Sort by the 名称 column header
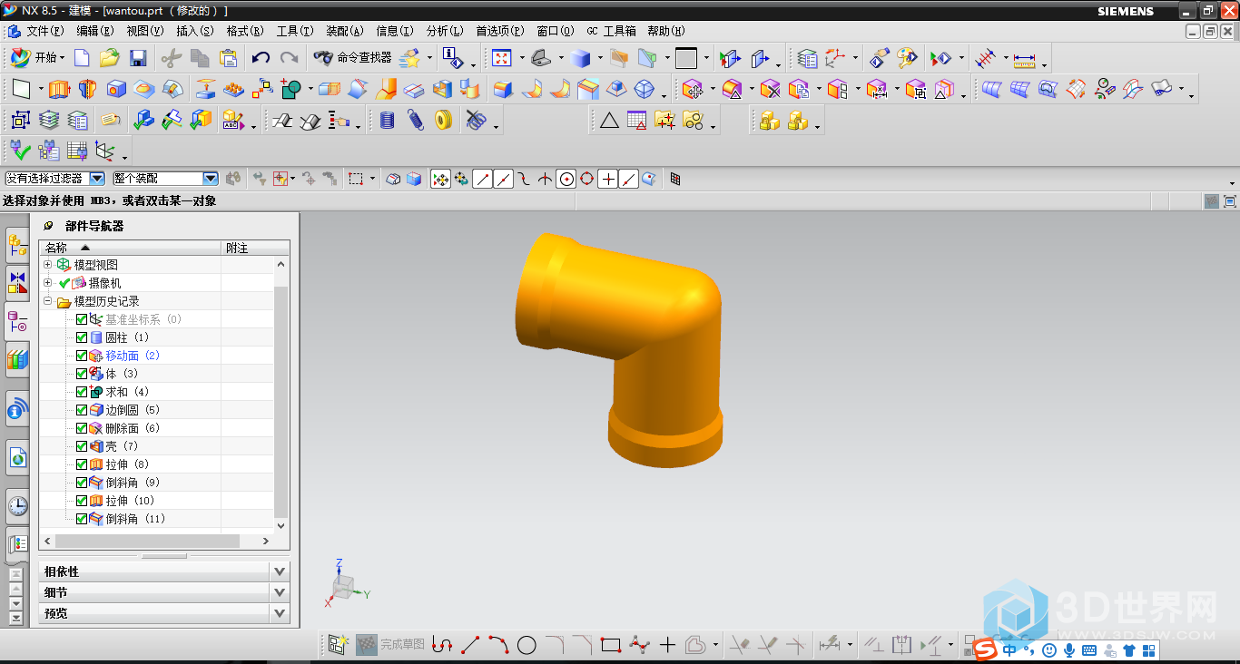The width and height of the screenshot is (1240, 664). 130,248
